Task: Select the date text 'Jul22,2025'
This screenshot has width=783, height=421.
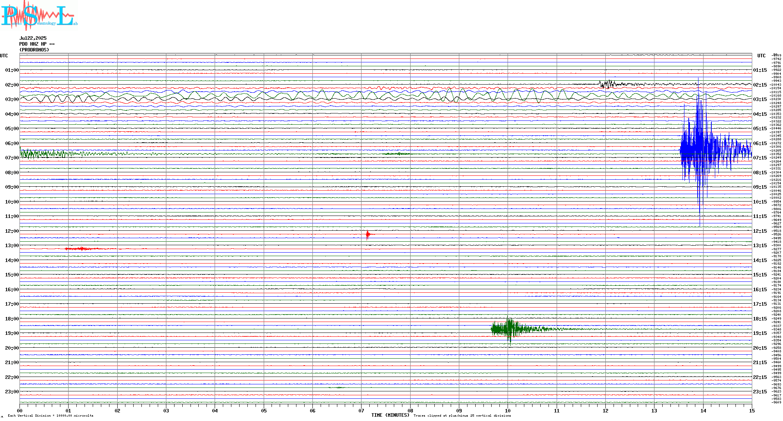Action: (x=33, y=38)
